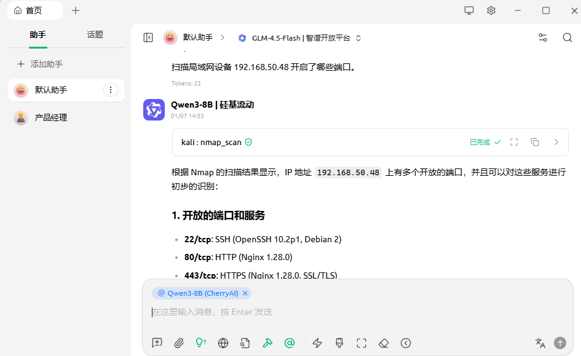Click the Qwen3-8B | 硅基流动 model name
581x356 pixels.
(x=212, y=105)
